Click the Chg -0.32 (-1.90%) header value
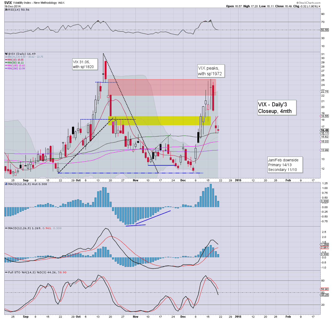 (x=305, y=6)
